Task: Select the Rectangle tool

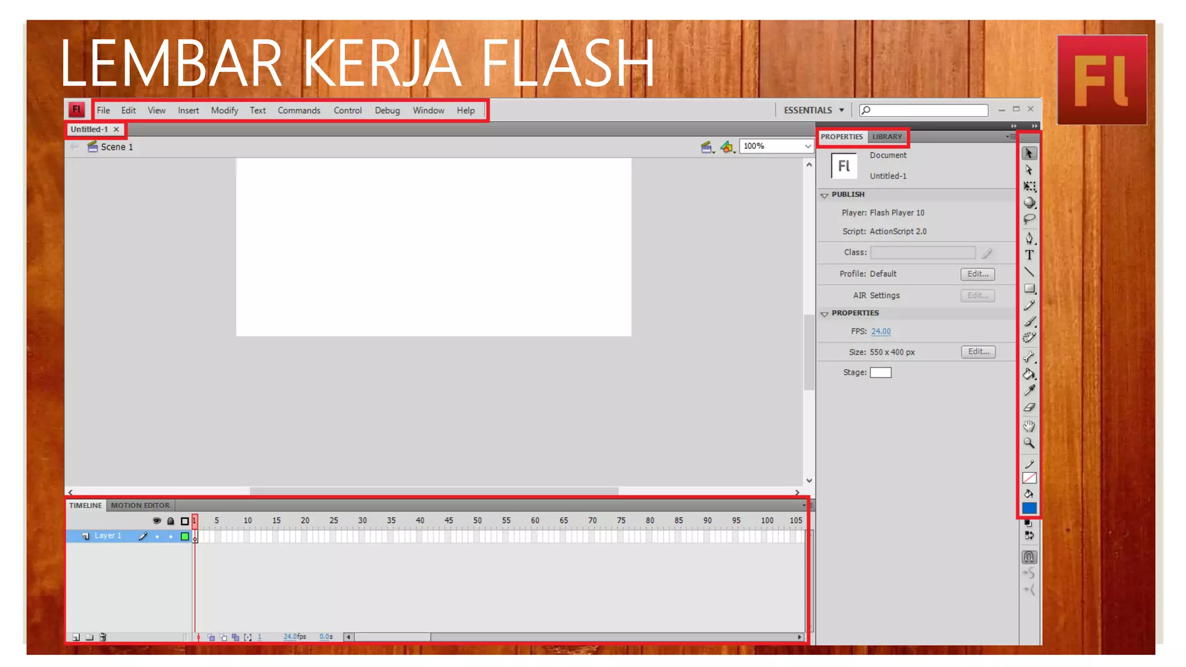Action: click(1029, 288)
